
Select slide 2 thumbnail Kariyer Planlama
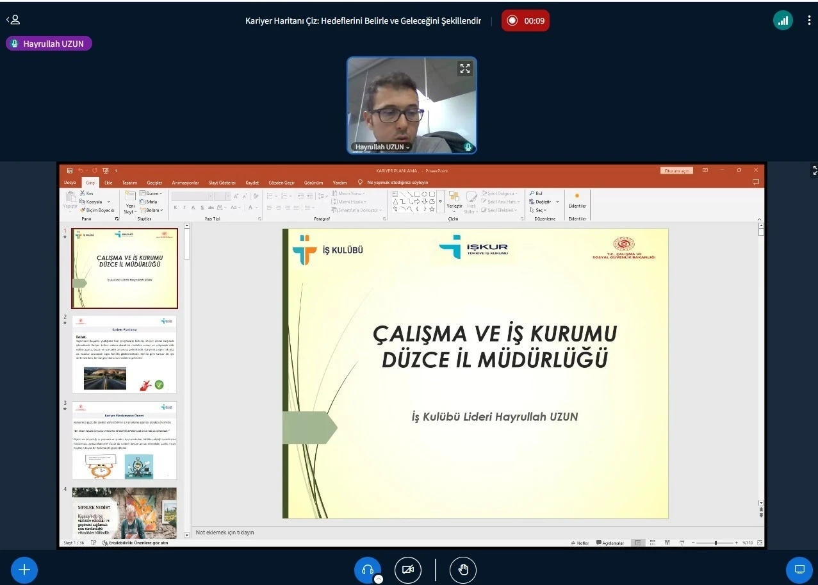pos(124,354)
